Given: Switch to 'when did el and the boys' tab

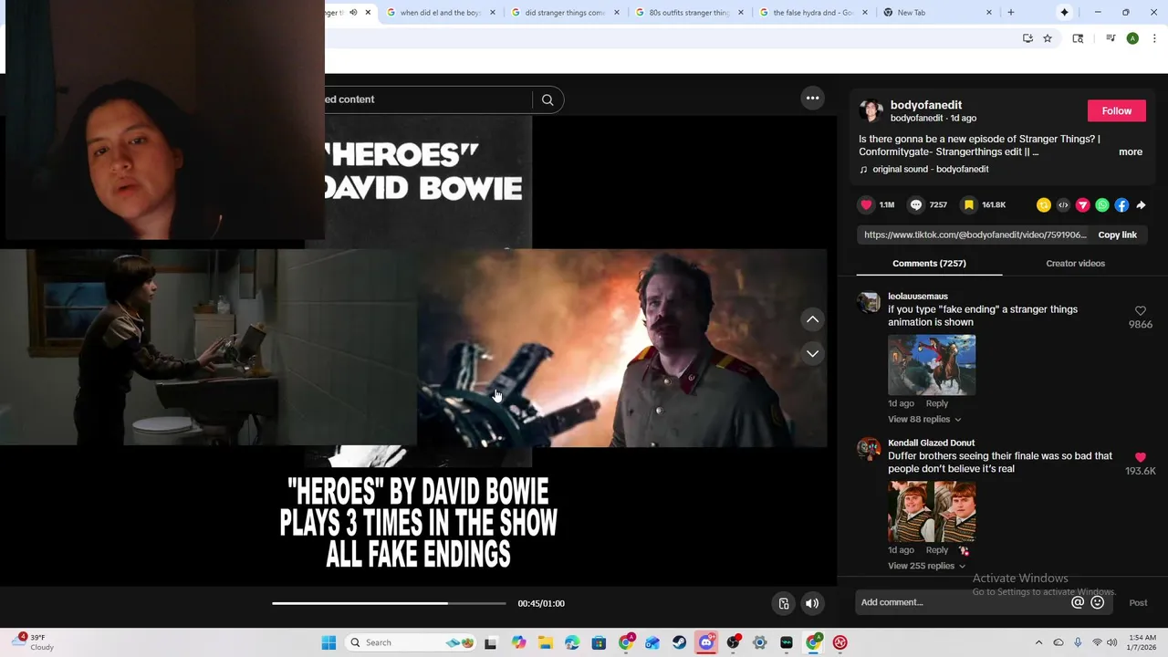Looking at the screenshot, I should coord(443,13).
